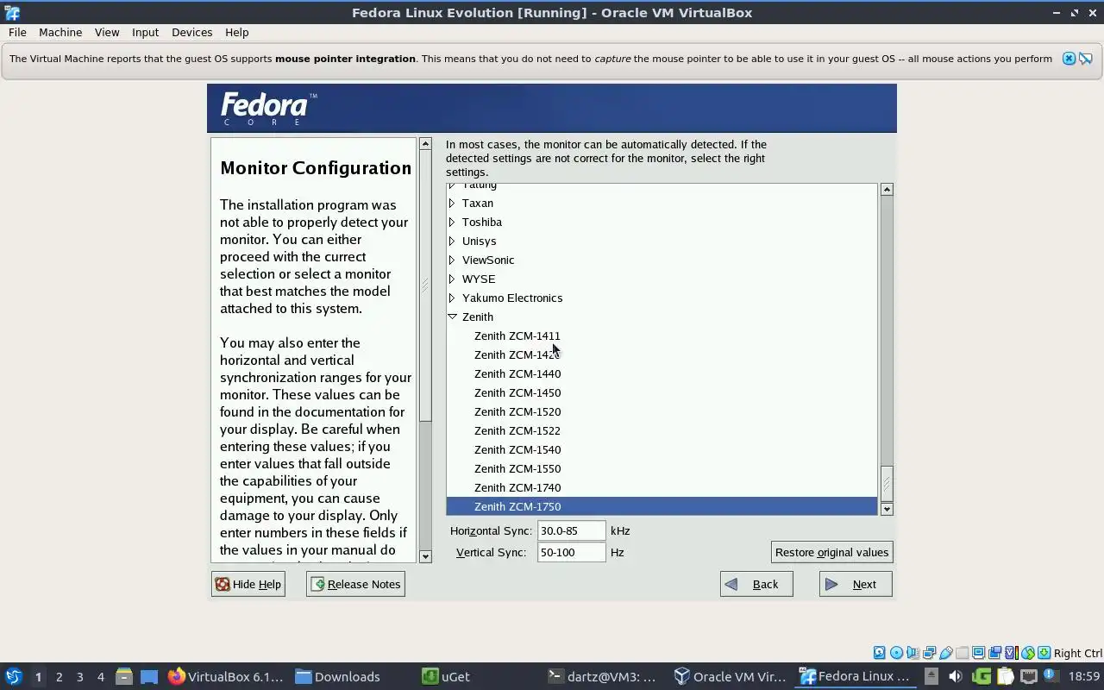Open the Lubuntu start menu icon
Image resolution: width=1104 pixels, height=690 pixels.
(x=13, y=676)
